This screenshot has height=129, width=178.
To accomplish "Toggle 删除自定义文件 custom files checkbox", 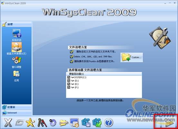I will point(72,51).
